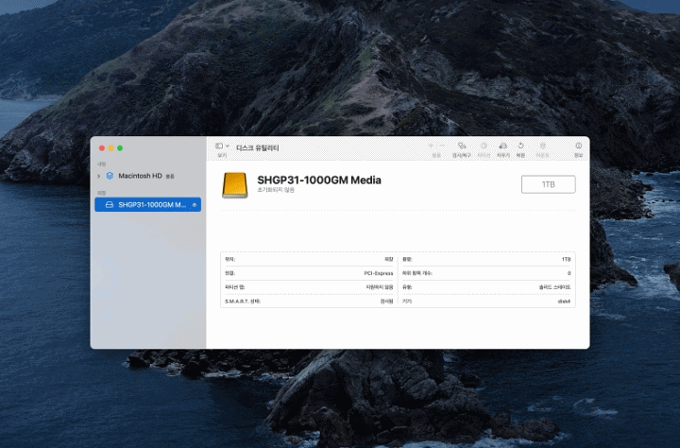Select Macintosh HD in the sidebar
This screenshot has height=448, width=680.
point(147,176)
